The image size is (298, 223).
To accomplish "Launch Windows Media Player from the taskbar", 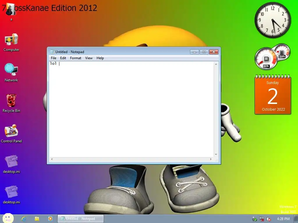I will 50,219.
